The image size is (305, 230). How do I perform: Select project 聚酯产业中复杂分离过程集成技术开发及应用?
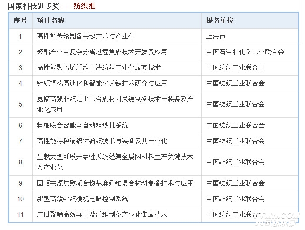click(102, 52)
